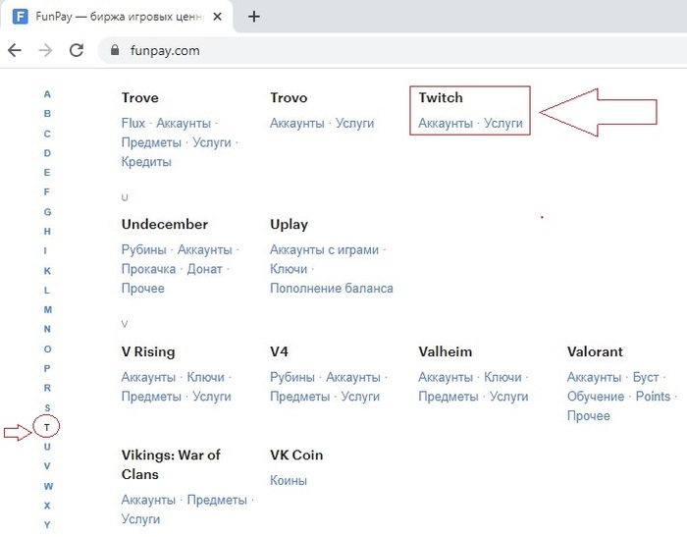The image size is (687, 537).
Task: Select the FunPay tab
Action: [x=118, y=16]
